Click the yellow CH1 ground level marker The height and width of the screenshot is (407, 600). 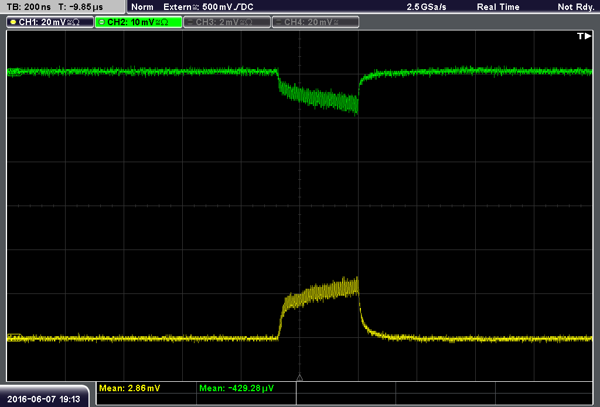pos(15,338)
